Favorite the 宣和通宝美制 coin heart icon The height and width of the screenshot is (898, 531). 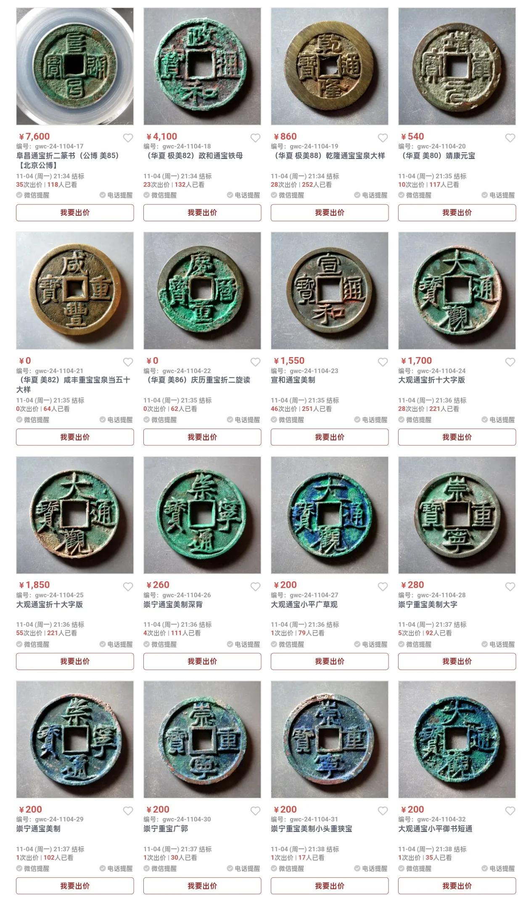(x=383, y=362)
